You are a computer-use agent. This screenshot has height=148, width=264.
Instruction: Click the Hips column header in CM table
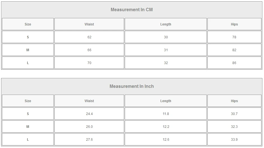click(x=234, y=24)
